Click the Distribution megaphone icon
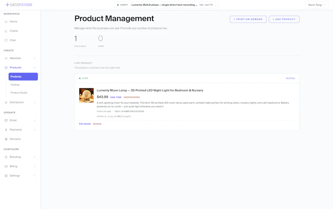 6,103
